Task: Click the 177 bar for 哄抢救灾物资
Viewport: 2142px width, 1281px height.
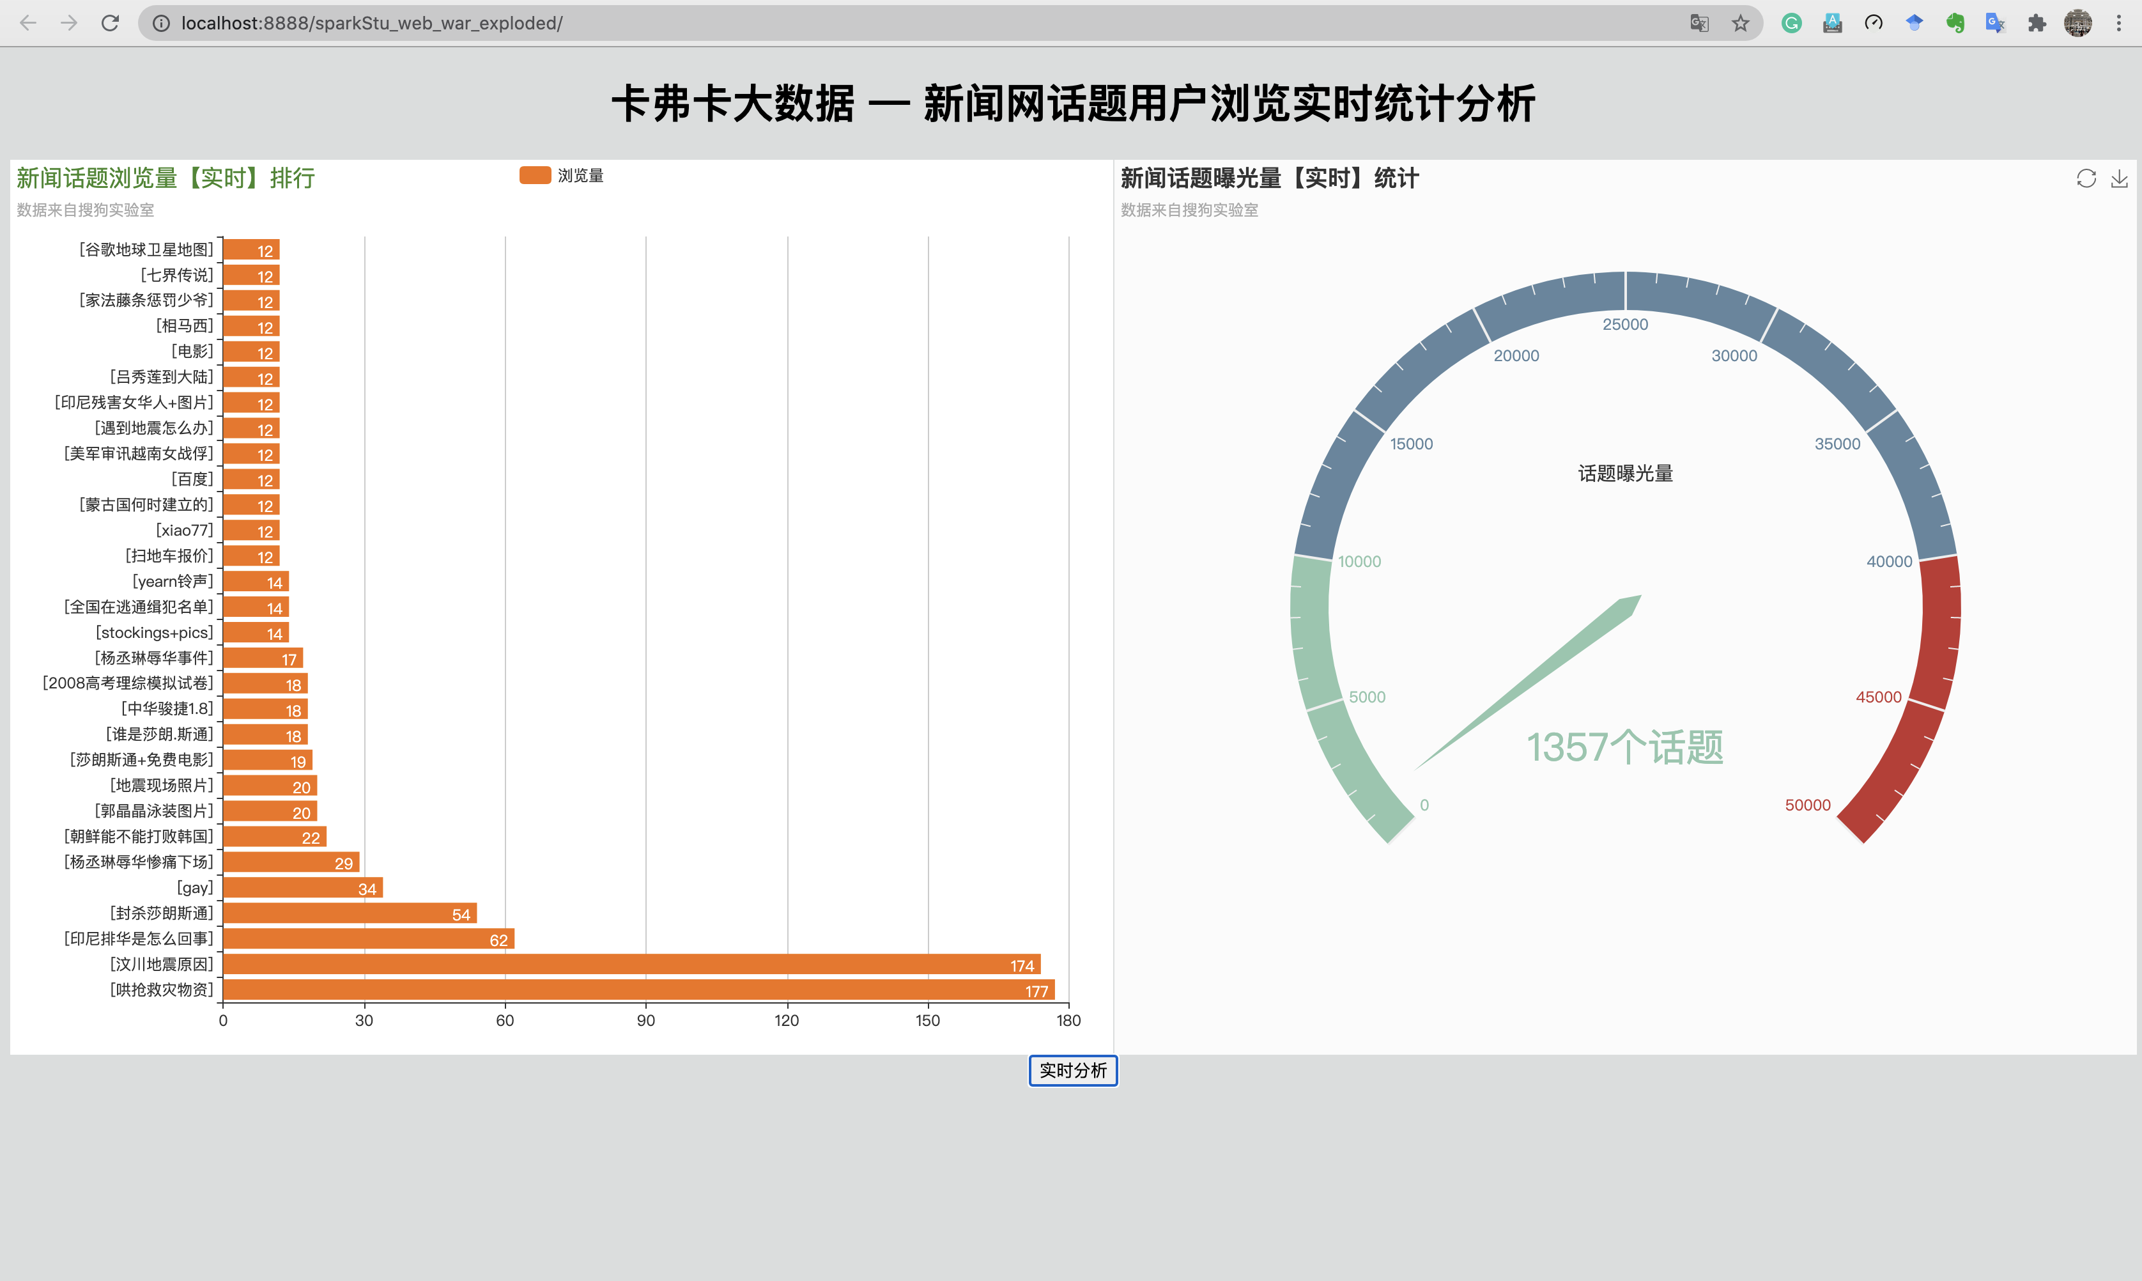Action: point(638,990)
